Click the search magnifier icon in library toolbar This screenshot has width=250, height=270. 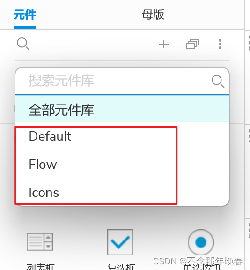click(x=23, y=44)
